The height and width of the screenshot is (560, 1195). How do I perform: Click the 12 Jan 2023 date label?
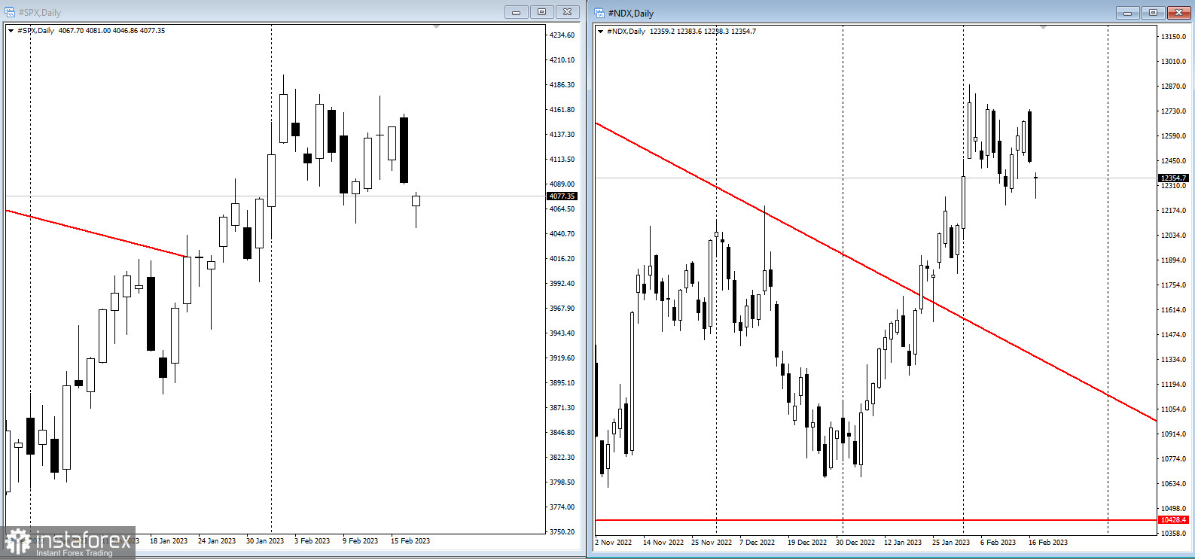[x=903, y=543]
